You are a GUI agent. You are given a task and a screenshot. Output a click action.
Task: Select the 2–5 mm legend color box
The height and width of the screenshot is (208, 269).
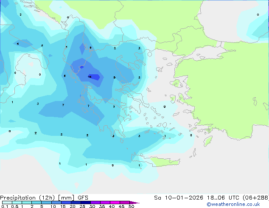pos(36,202)
